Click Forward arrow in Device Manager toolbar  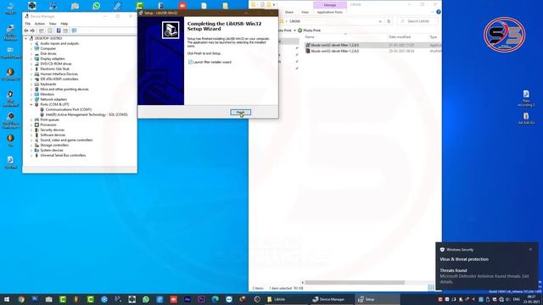point(32,30)
